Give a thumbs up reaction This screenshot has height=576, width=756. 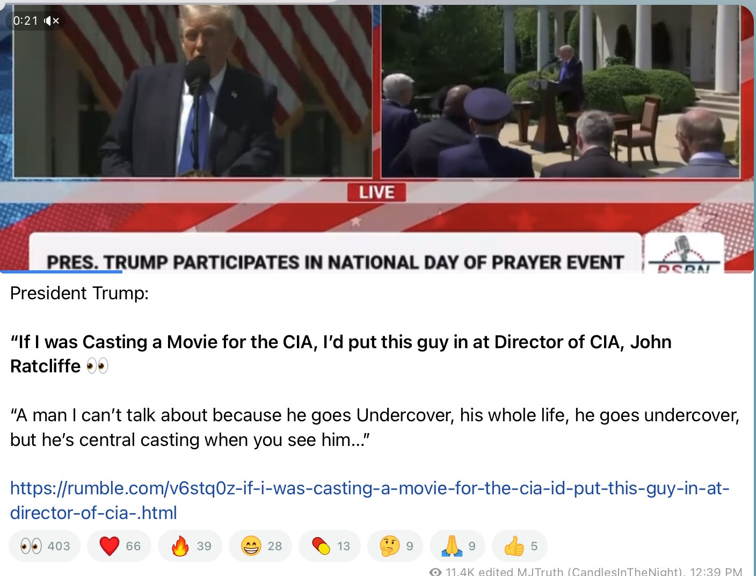pyautogui.click(x=520, y=546)
